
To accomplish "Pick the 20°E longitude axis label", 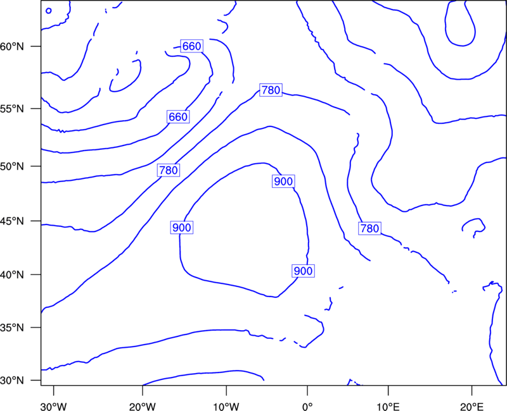I will (472, 407).
